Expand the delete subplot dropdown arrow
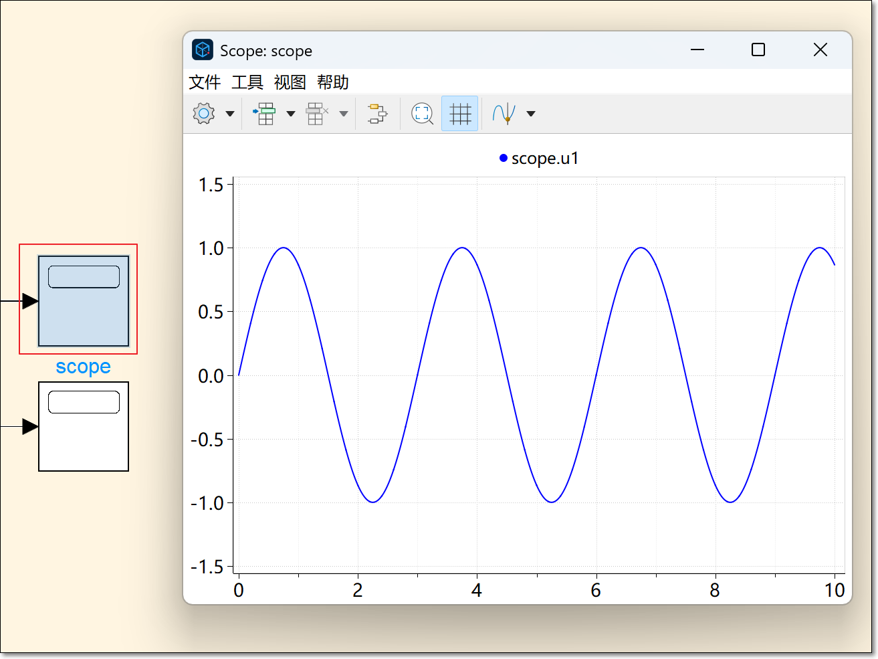The height and width of the screenshot is (659, 878). tap(344, 114)
